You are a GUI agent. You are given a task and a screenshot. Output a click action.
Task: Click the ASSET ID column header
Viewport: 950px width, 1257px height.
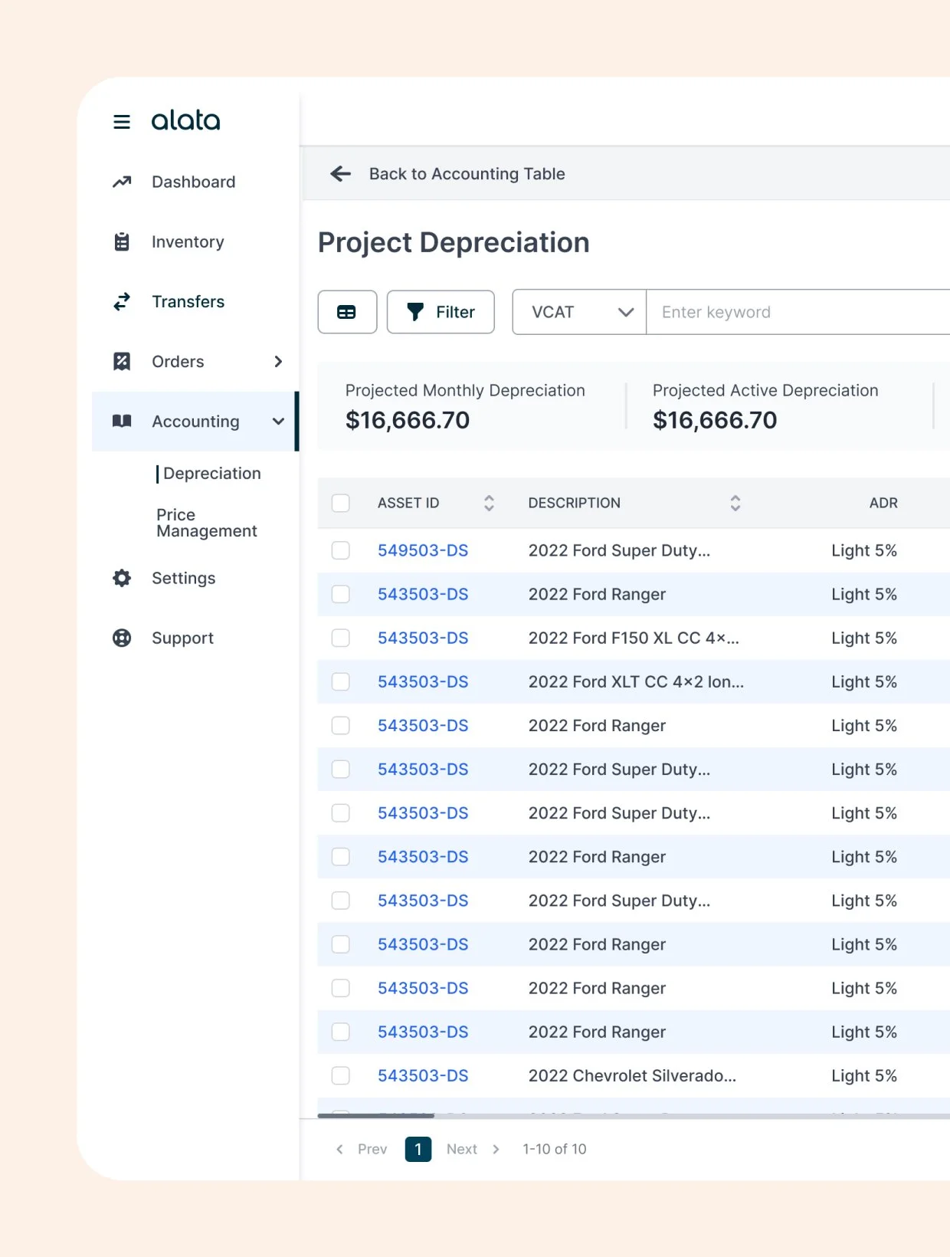tap(408, 503)
